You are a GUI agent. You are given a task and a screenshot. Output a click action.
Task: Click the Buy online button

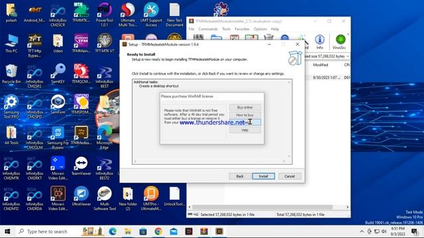coord(245,107)
